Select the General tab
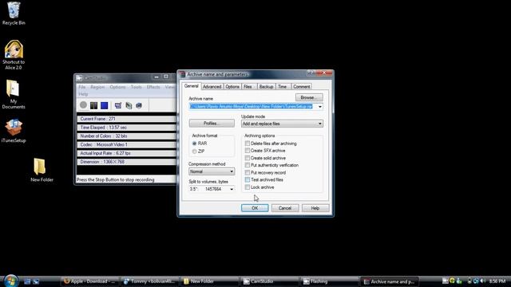Image resolution: width=511 pixels, height=287 pixels. pyautogui.click(x=191, y=86)
